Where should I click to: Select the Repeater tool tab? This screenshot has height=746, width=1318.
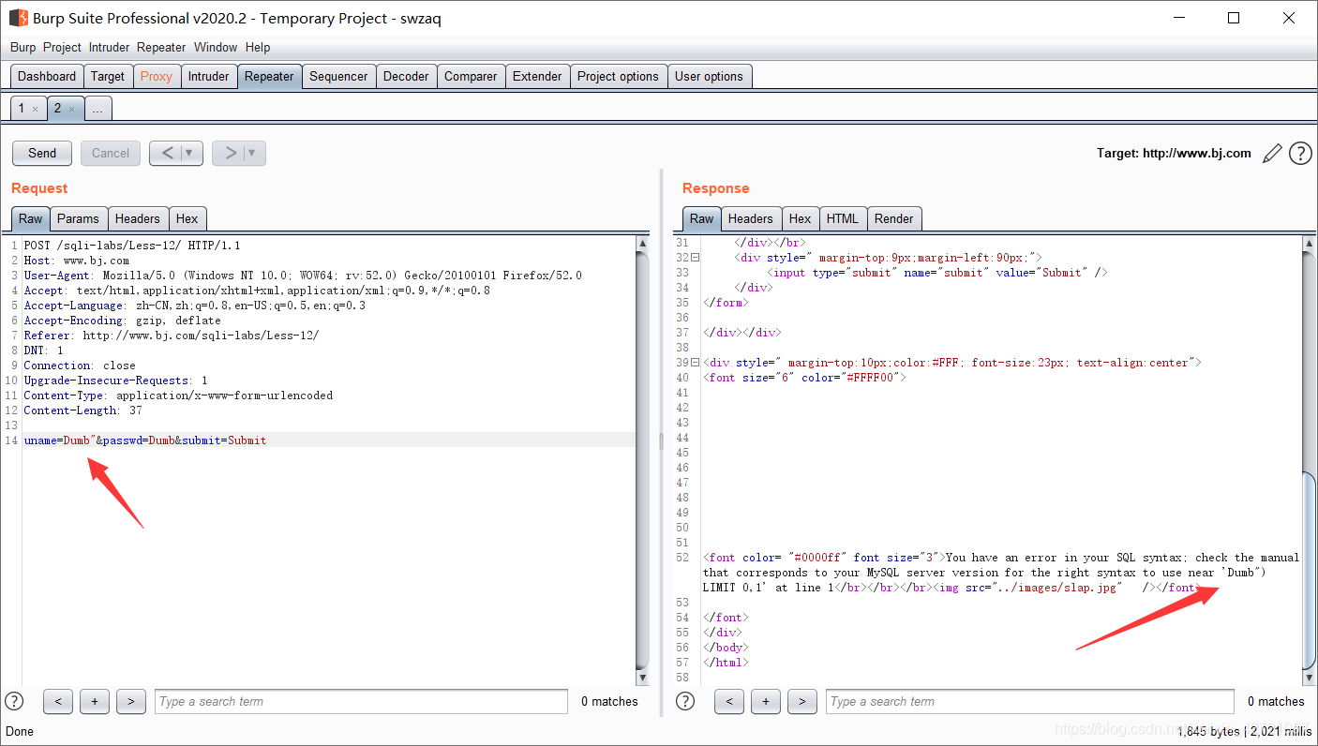pos(269,77)
